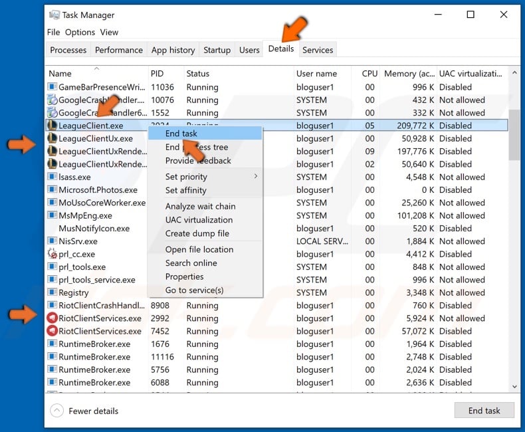The image size is (525, 432).
Task: Sort by the Name column header
Action: [97, 73]
